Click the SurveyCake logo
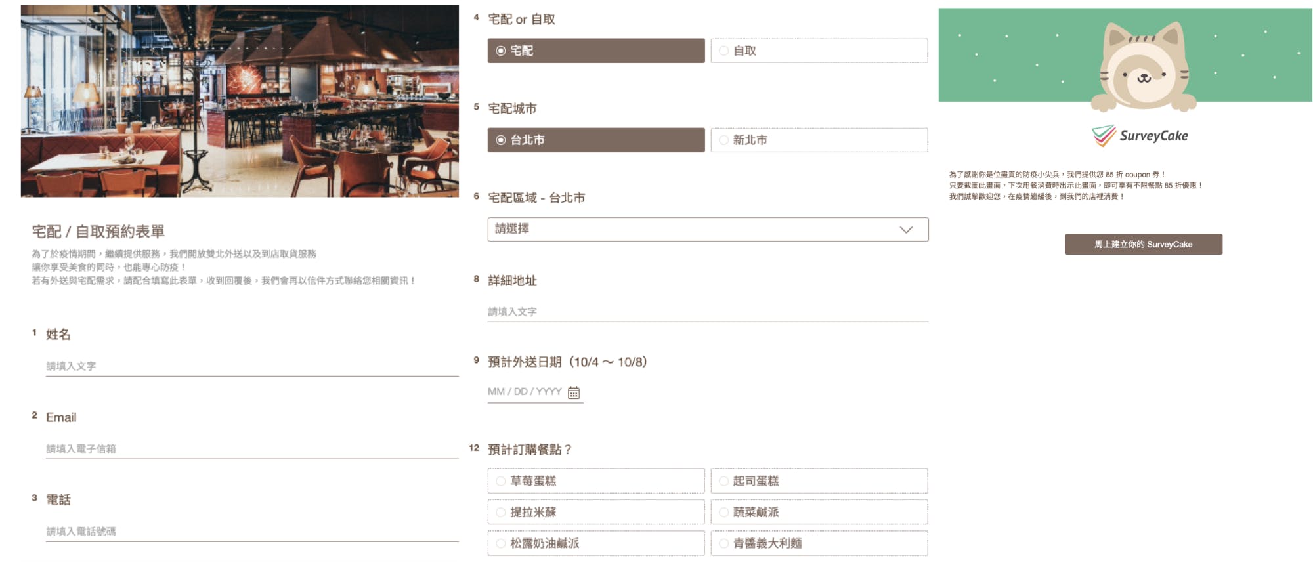 tap(1140, 136)
